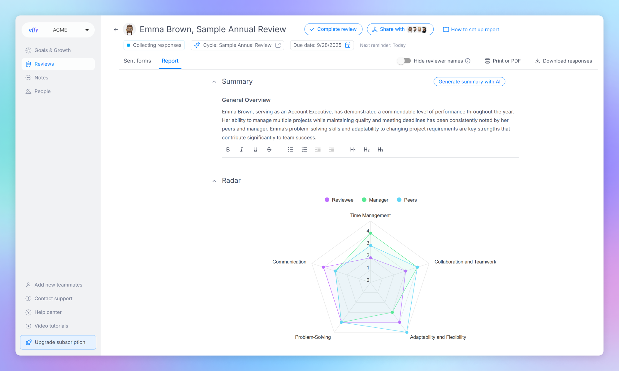
Task: Enable the Hide reviewer names toggle
Action: [404, 61]
